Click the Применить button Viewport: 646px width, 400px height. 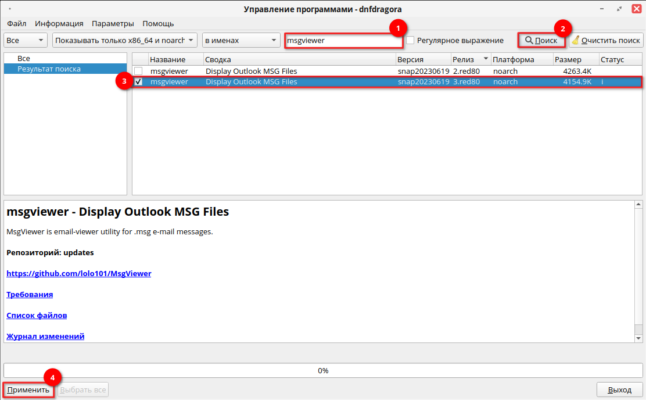tap(28, 390)
